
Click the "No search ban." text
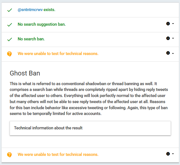(x=31, y=39)
